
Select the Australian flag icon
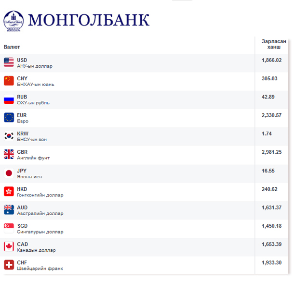click(9, 210)
